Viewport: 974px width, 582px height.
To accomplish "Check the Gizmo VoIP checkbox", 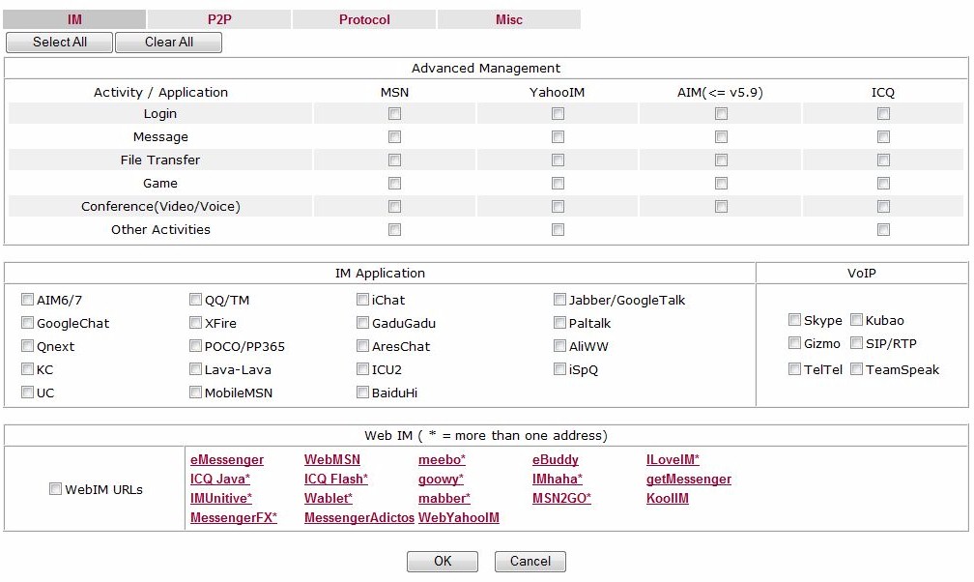I will point(794,342).
